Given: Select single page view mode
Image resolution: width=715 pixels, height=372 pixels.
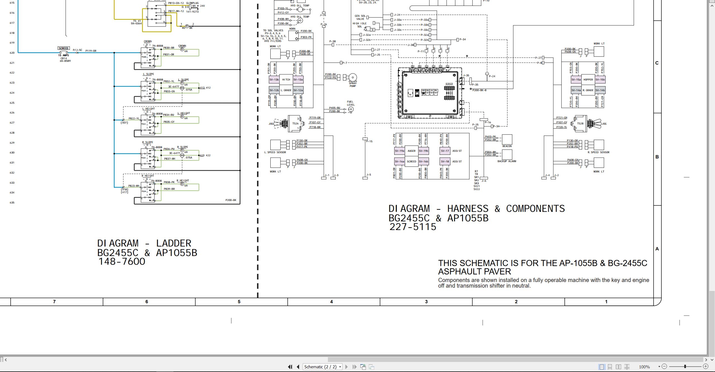Looking at the screenshot, I should coord(602,367).
